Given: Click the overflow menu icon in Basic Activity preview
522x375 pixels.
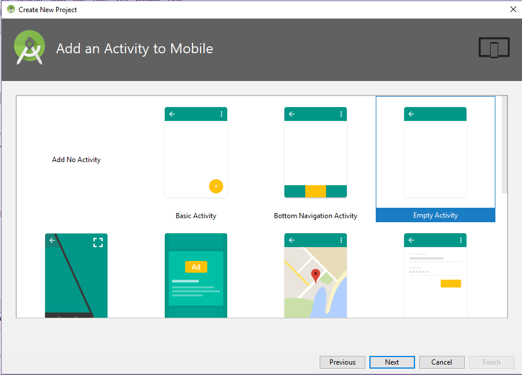Looking at the screenshot, I should (x=221, y=114).
